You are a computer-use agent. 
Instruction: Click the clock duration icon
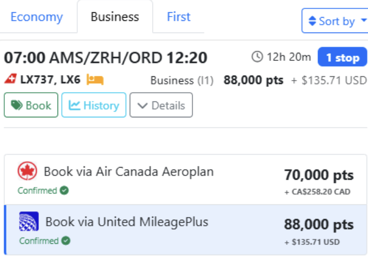[258, 57]
